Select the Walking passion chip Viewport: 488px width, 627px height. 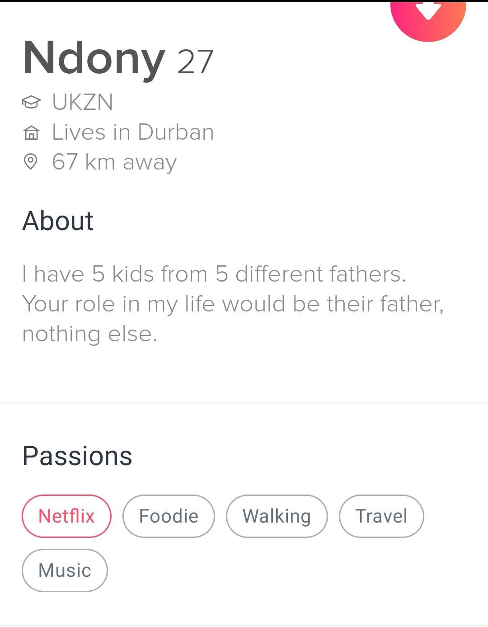tap(277, 516)
